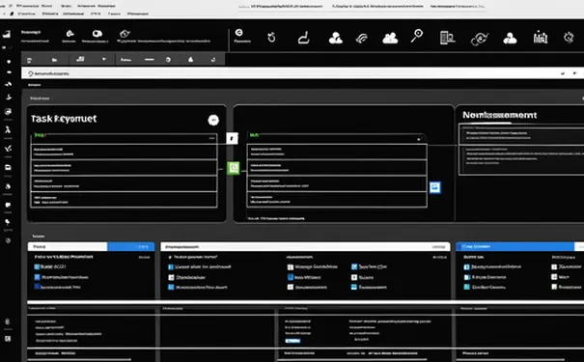Click the white header bar of lower-middle panel
The height and width of the screenshot is (362, 584).
pyautogui.click(x=305, y=246)
